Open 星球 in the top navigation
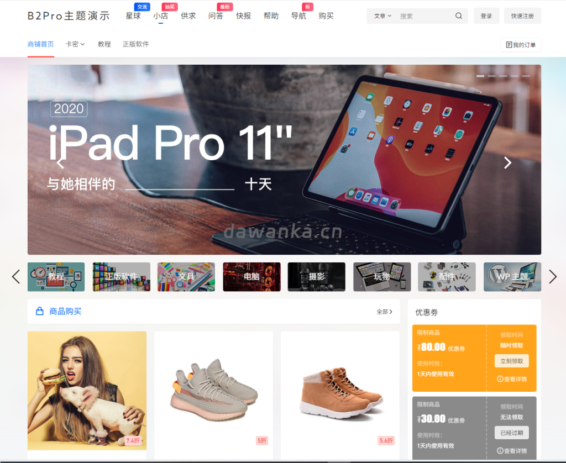This screenshot has height=463, width=566. click(133, 16)
